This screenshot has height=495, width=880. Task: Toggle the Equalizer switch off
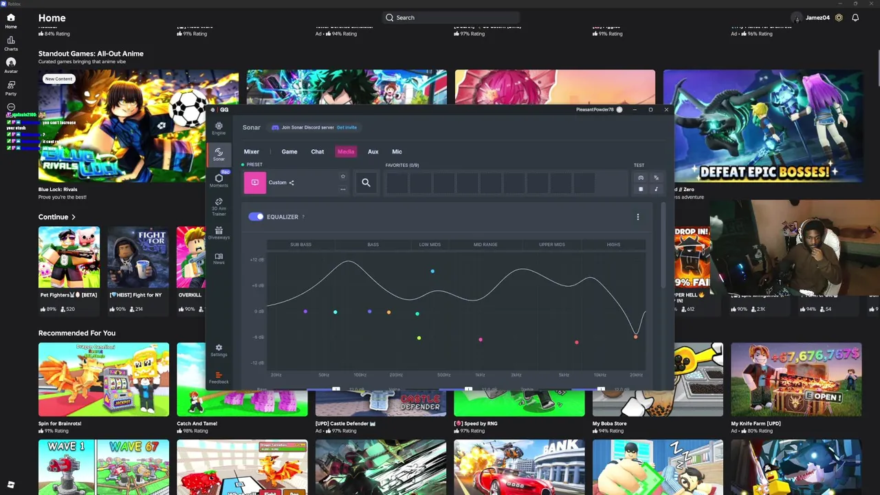click(x=256, y=217)
